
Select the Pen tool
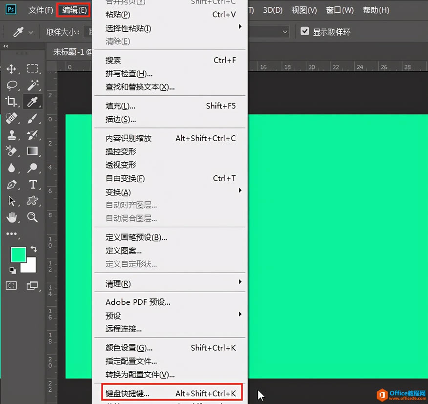click(11, 185)
